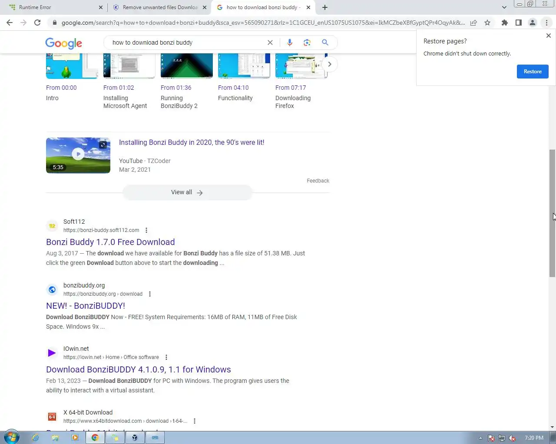Play the Installing Bonzi Buddy video thumbnail
Viewport: 556px width, 444px height.
pos(78,155)
